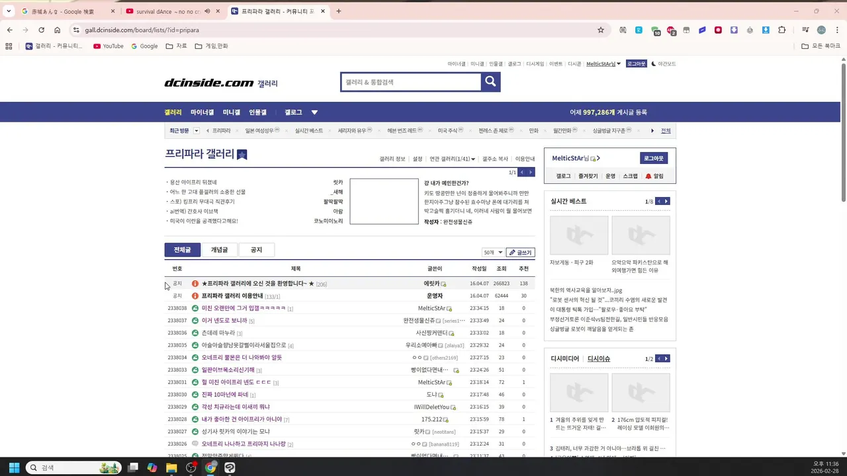
Task: Switch to the 디시이슈 tab
Action: pos(599,358)
